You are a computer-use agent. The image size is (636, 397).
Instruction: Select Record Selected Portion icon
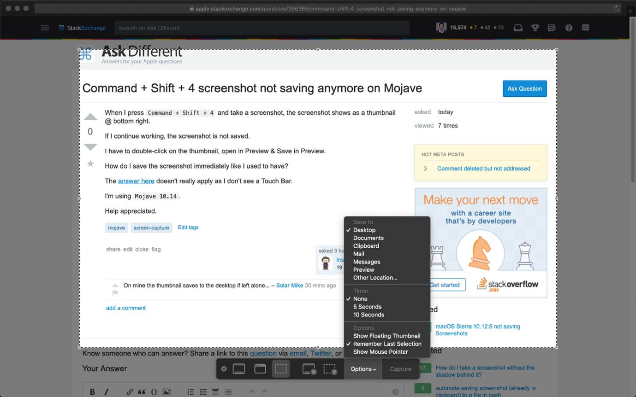pos(330,369)
